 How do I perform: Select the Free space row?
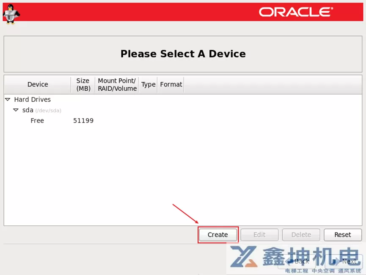tap(183, 121)
